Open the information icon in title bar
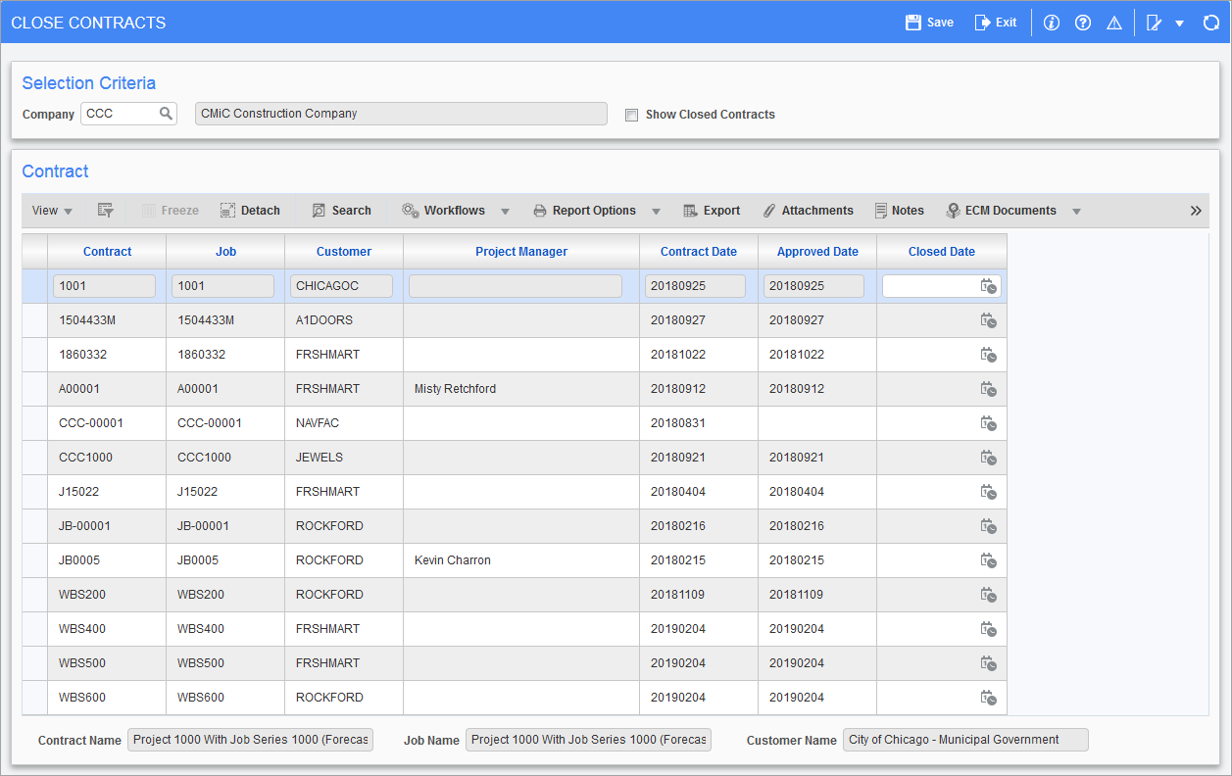This screenshot has height=776, width=1232. (1052, 23)
